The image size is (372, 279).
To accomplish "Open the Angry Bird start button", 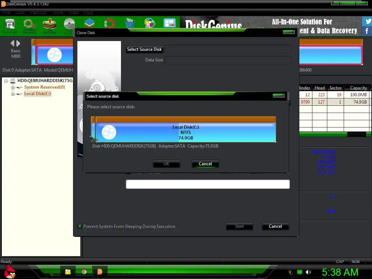I will [x=9, y=272].
